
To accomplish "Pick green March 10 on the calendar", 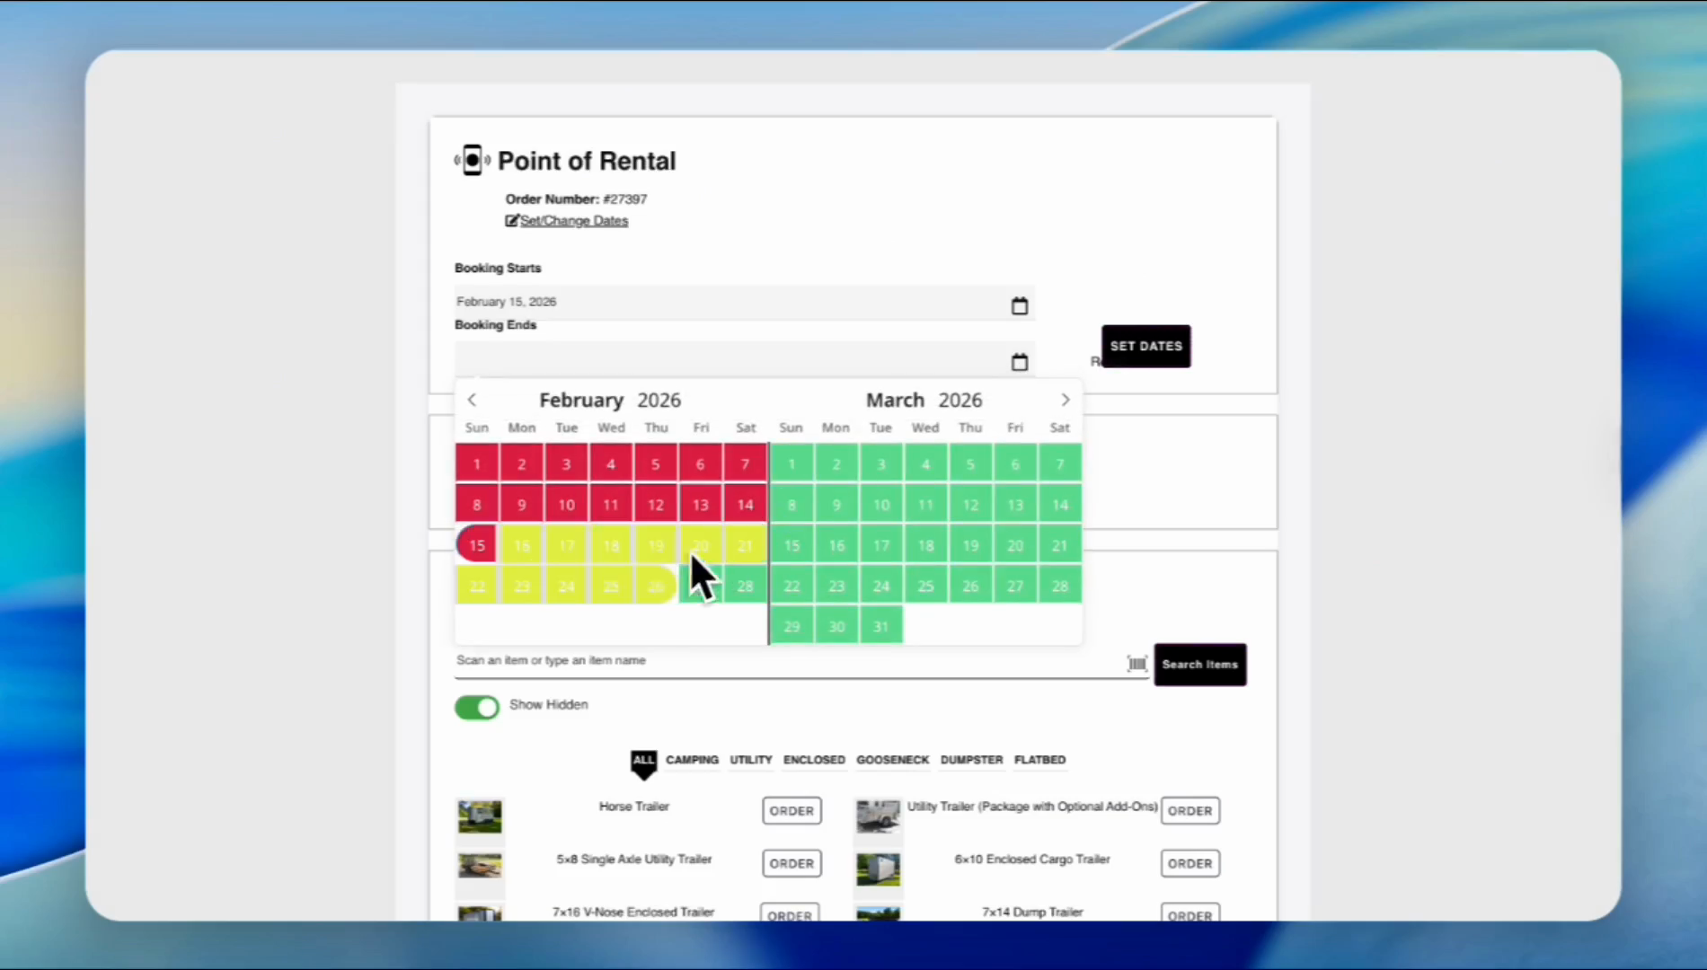I will pos(880,505).
